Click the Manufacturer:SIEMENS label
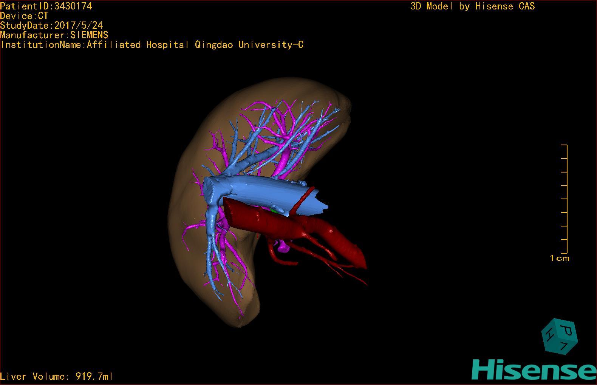Viewport: 597px width, 385px height. click(x=54, y=35)
